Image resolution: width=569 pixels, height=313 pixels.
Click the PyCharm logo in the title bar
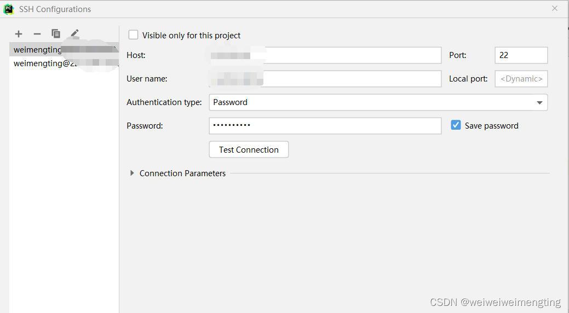click(x=9, y=9)
